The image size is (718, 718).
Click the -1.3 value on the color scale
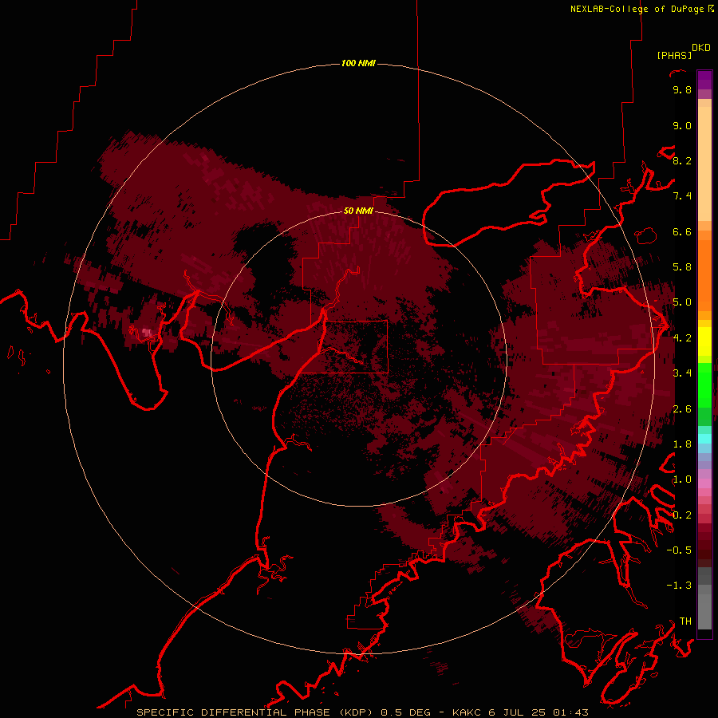click(x=679, y=586)
